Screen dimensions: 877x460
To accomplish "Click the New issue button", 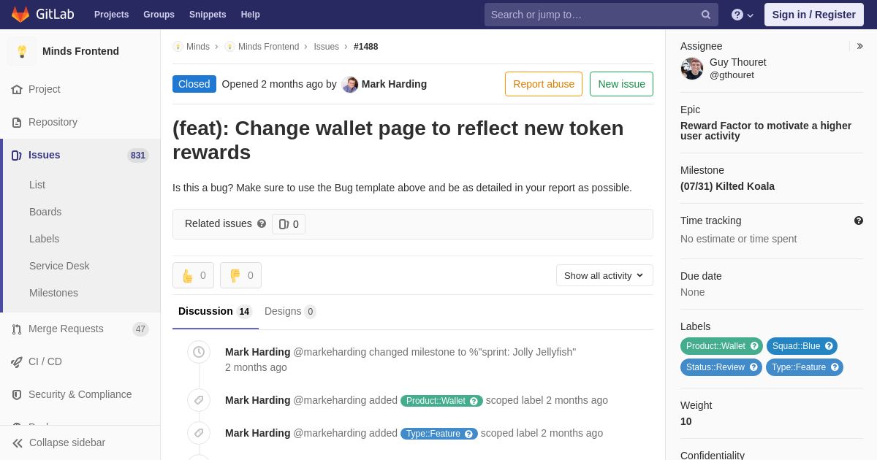I will pos(621,84).
